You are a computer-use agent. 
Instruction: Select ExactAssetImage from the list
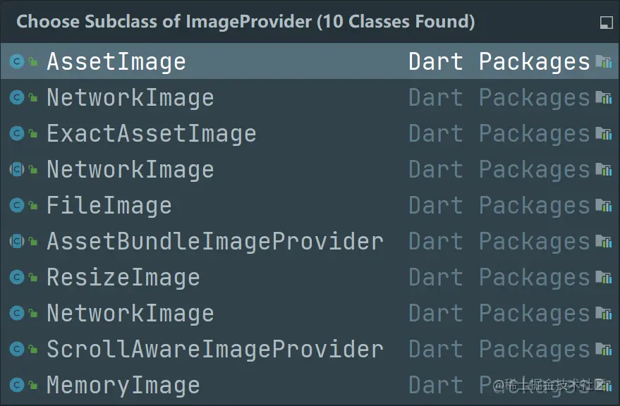point(151,133)
